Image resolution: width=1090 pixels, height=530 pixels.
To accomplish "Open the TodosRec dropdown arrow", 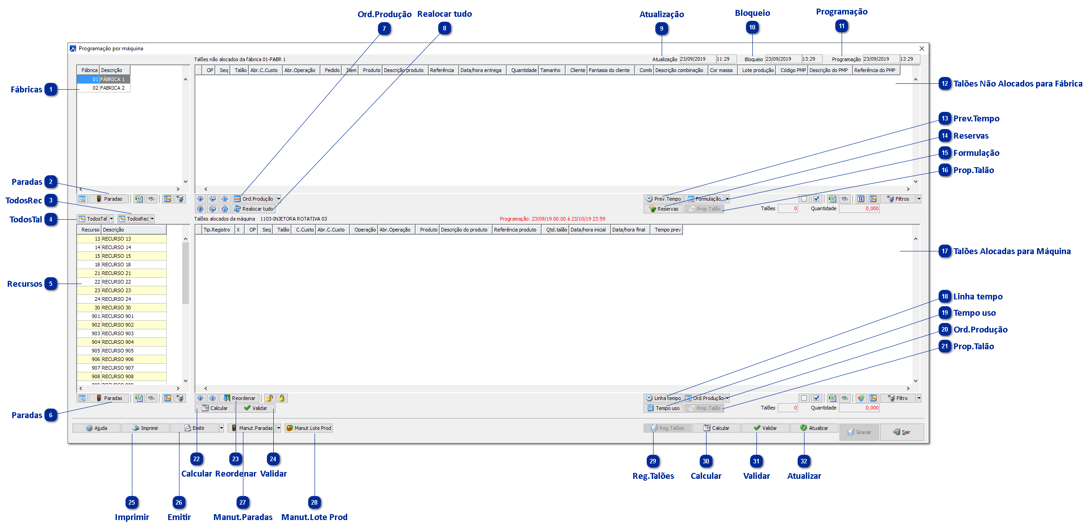I will coord(152,219).
